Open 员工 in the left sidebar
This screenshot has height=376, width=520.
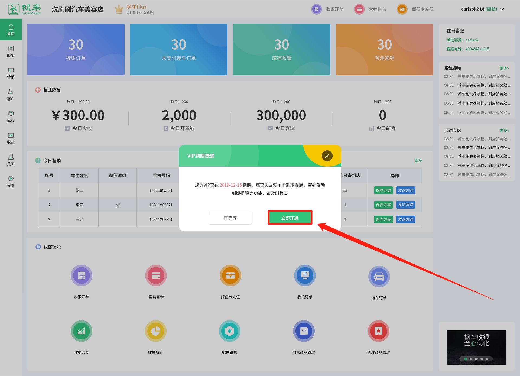pos(11,160)
